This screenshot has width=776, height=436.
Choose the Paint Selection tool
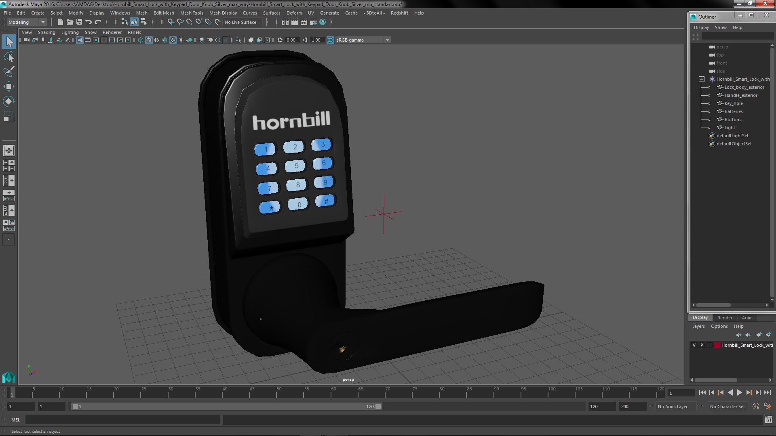pos(9,72)
